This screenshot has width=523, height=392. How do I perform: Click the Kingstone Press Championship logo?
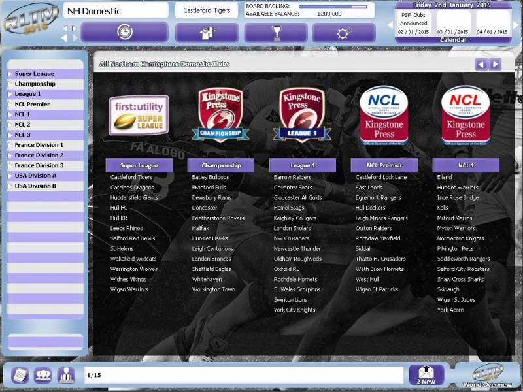[x=220, y=116]
